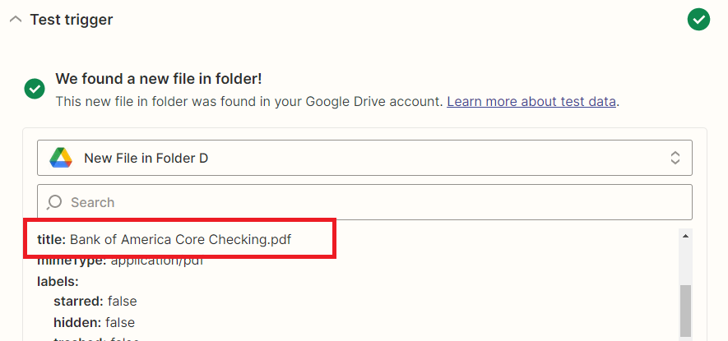Click the magnifying glass search icon

[54, 202]
